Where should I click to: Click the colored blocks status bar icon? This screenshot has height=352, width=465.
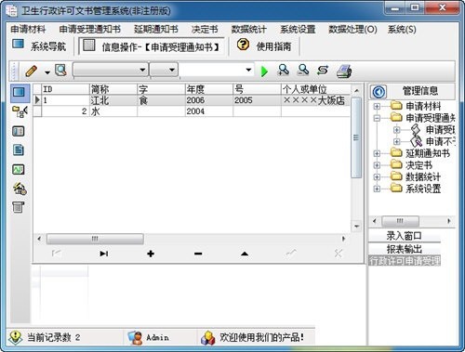click(x=208, y=337)
